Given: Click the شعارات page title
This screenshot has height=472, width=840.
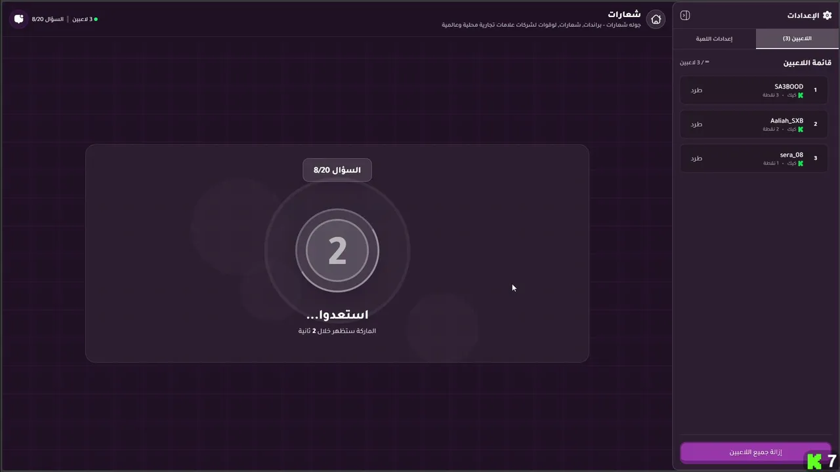Looking at the screenshot, I should (624, 14).
